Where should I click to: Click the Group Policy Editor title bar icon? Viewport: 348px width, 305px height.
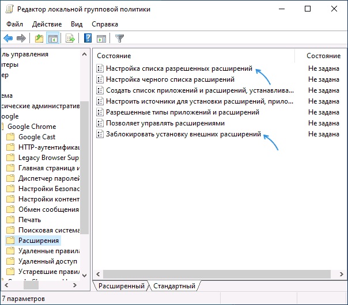[9, 9]
